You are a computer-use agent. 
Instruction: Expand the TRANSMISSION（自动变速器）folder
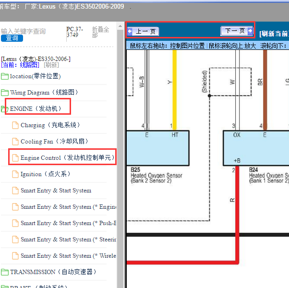[53, 272]
